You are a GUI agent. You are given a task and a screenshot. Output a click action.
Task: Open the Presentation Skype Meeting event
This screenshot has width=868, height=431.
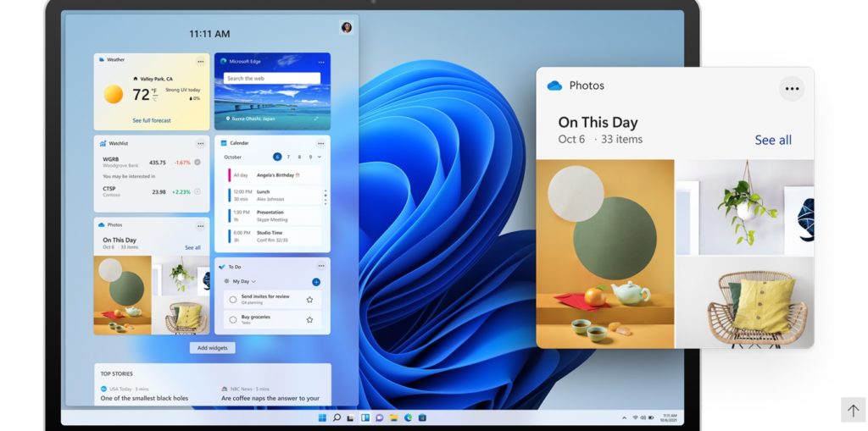273,216
